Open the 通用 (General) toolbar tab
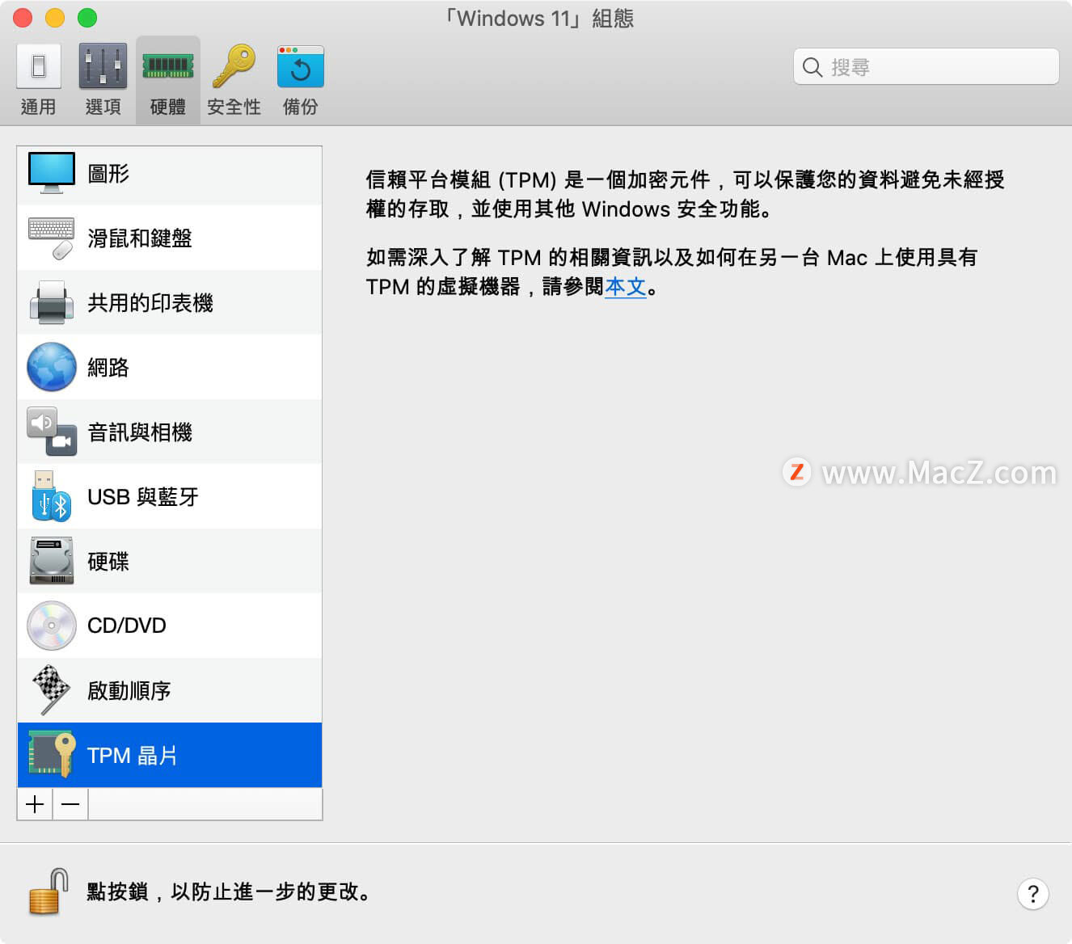1072x944 pixels. 38,80
